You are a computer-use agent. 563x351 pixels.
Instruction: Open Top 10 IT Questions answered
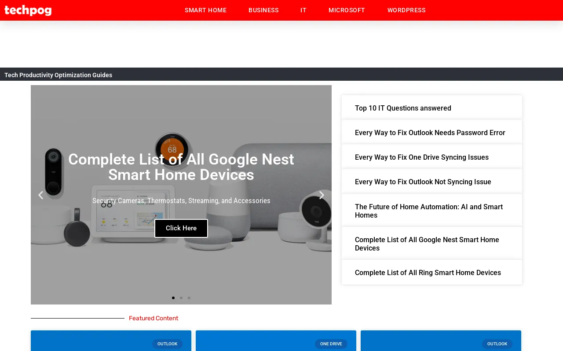click(403, 108)
